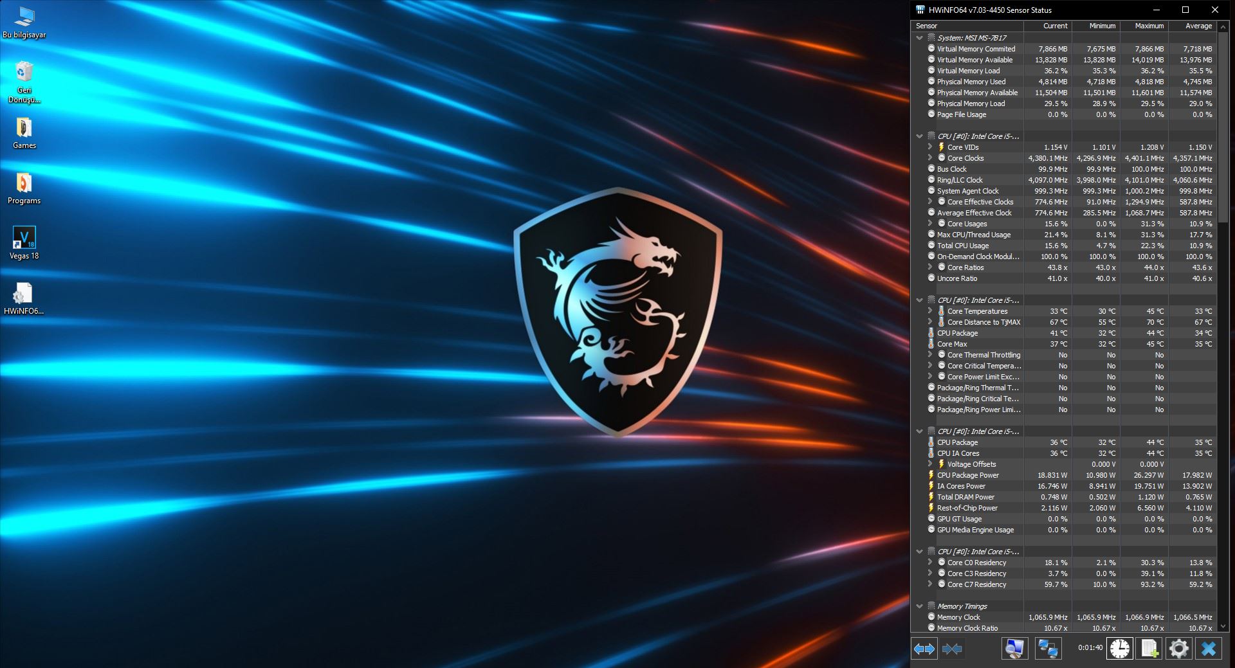Click the scrollbar down arrow
1235x668 pixels.
(x=1223, y=626)
